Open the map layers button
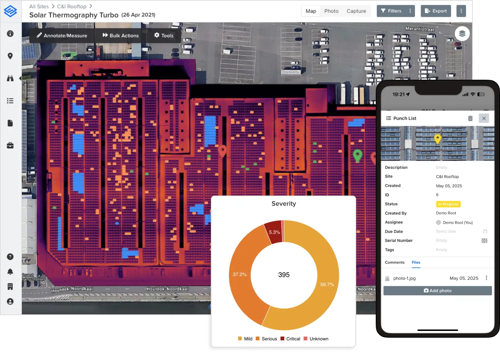The image size is (500, 352). coord(462,34)
